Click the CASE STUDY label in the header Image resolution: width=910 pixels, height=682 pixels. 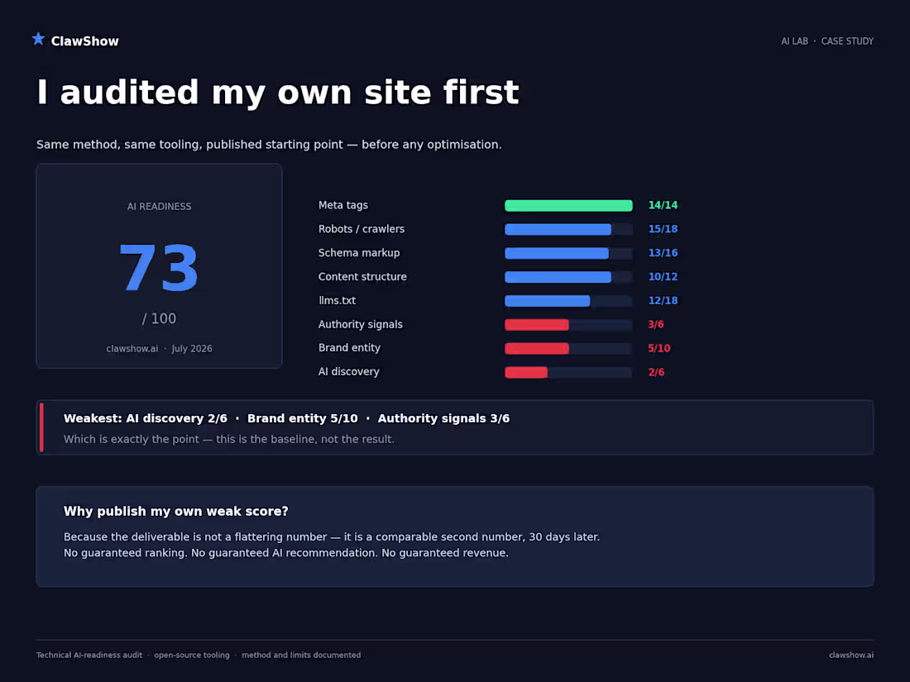point(847,41)
